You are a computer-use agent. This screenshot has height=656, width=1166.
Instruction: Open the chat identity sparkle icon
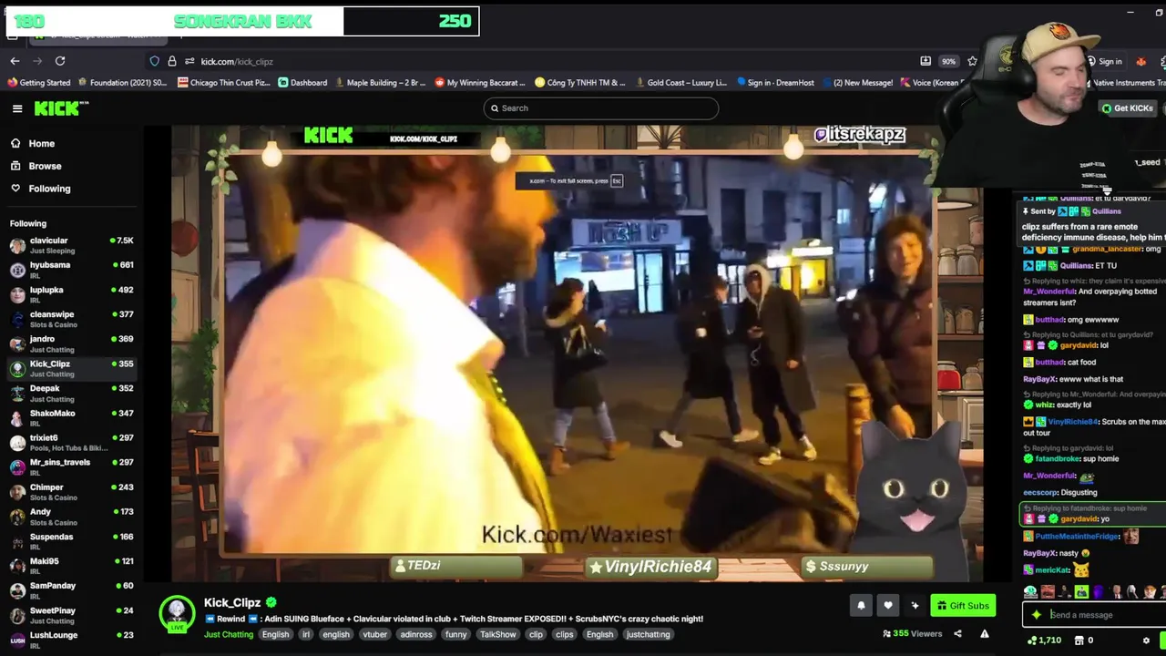coord(1036,615)
